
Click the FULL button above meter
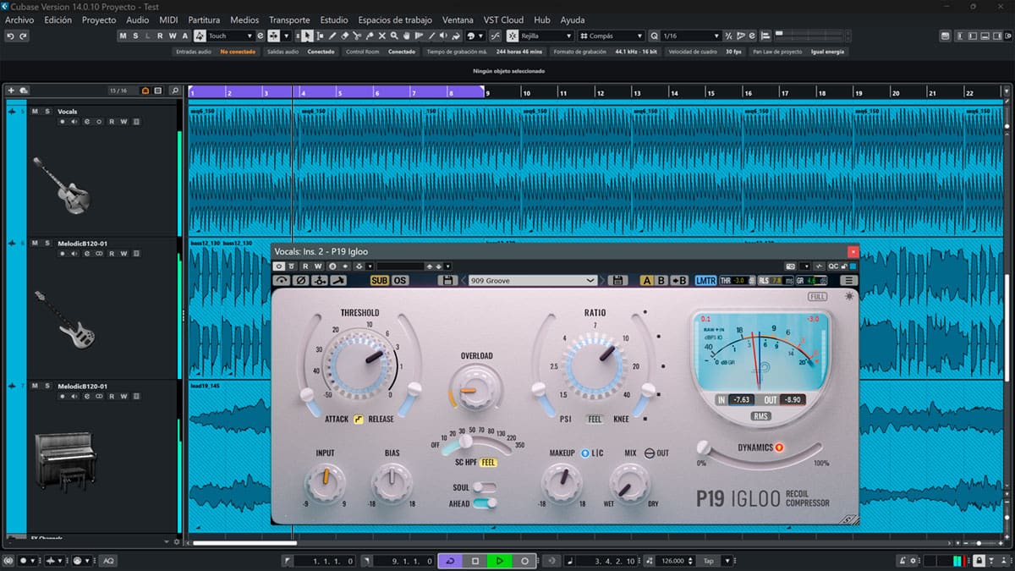[x=817, y=297]
